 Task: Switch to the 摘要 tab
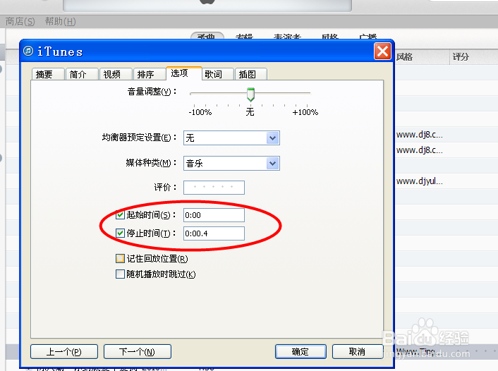pyautogui.click(x=48, y=74)
